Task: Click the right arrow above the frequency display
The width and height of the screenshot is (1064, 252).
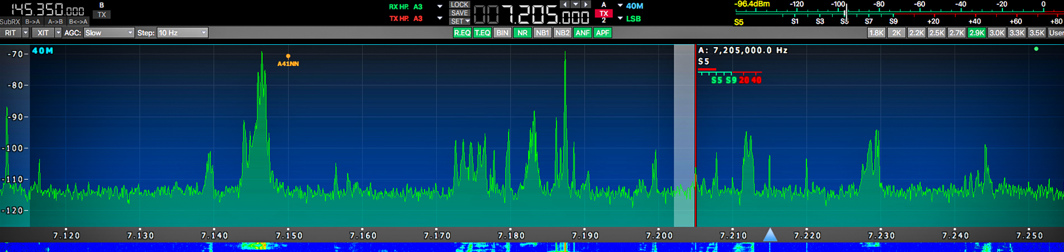Action: (586, 4)
